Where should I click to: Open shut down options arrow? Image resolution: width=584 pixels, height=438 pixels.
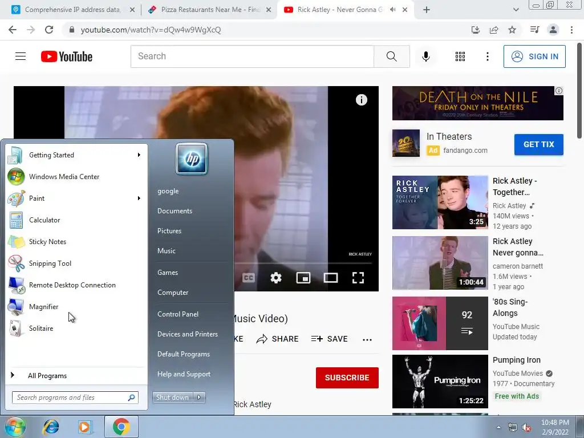pos(199,398)
